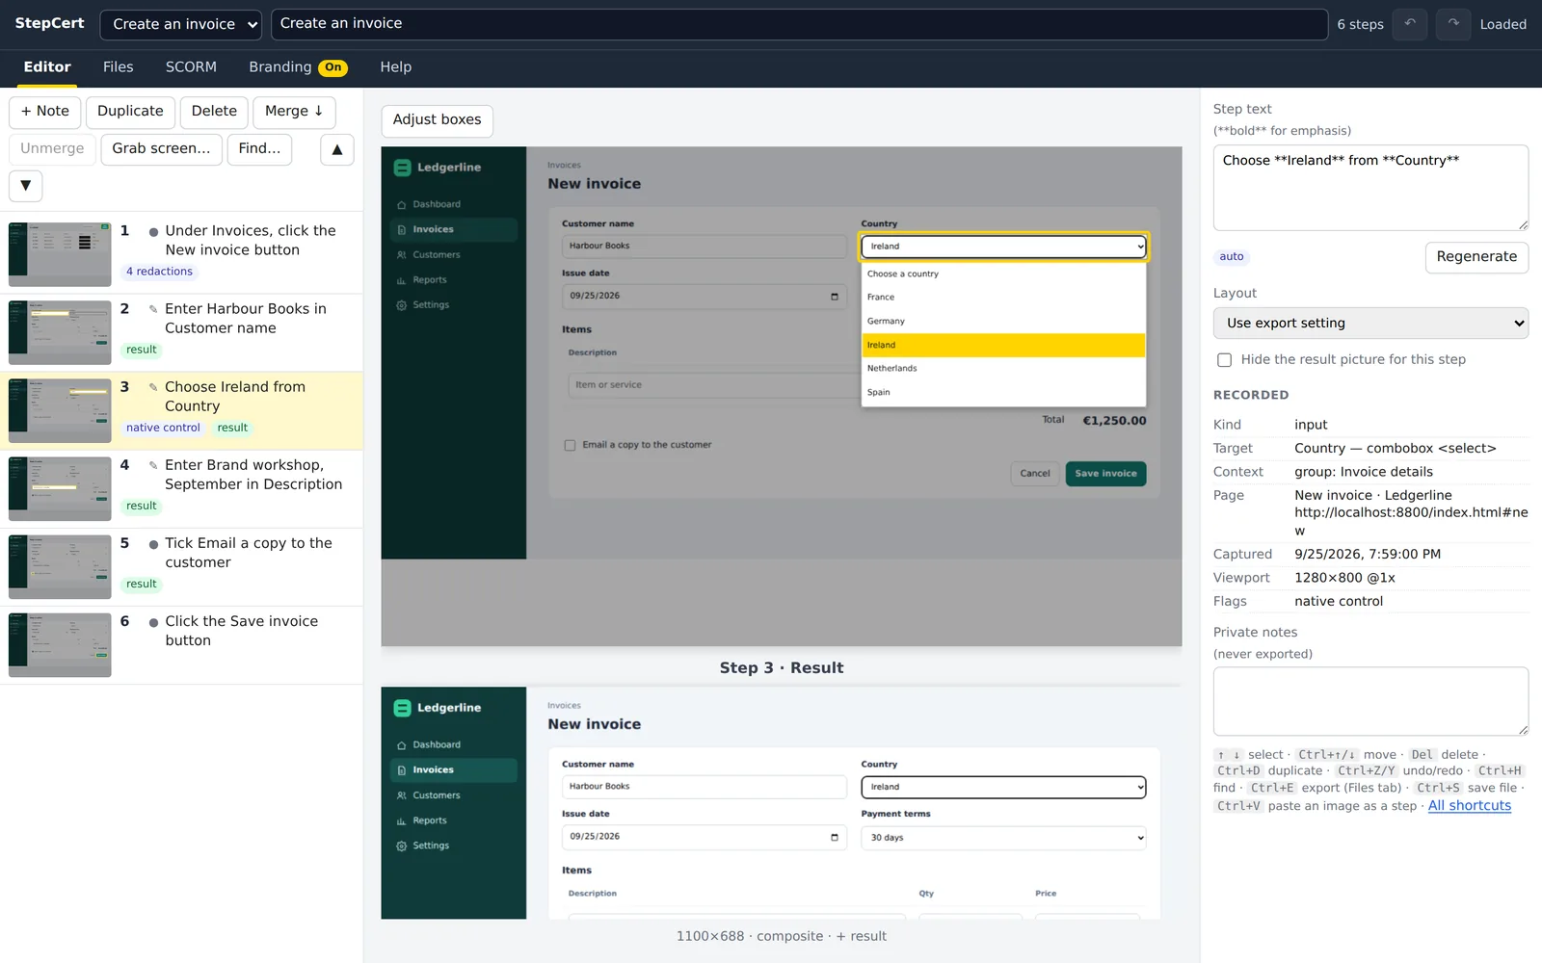The image size is (1542, 963).
Task: Click the result badge on step 4
Action: pos(141,507)
